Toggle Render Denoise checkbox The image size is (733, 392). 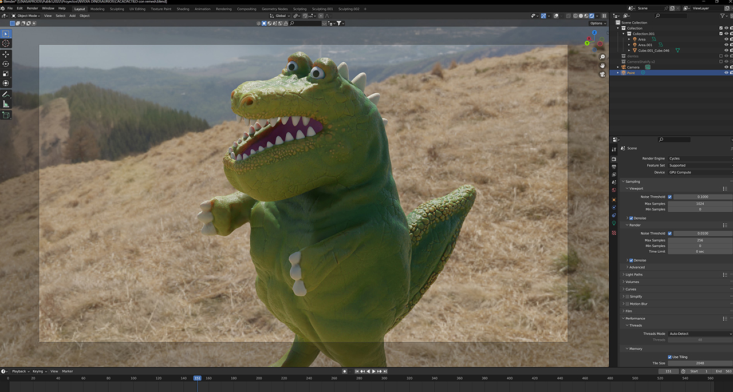(631, 260)
